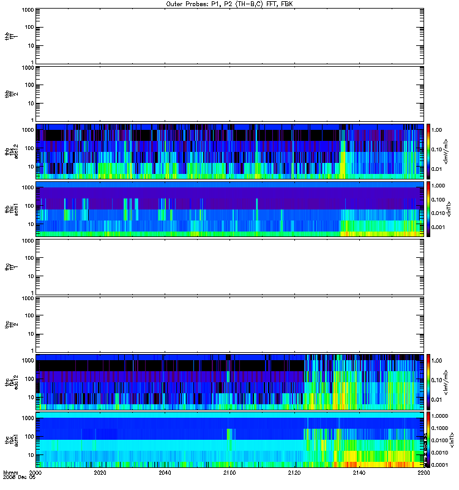This screenshot has height=490, width=459.
Task: Click the "thc fff 2" y-axis label
Action: (x=11, y=325)
